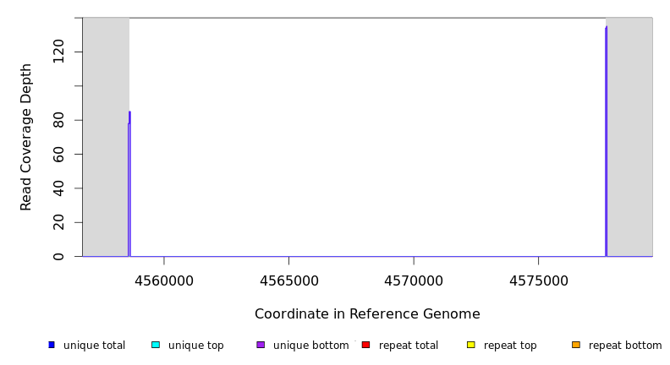Click the yellow repeat top legend swatch
This screenshot has height=365, width=670.
click(x=471, y=345)
